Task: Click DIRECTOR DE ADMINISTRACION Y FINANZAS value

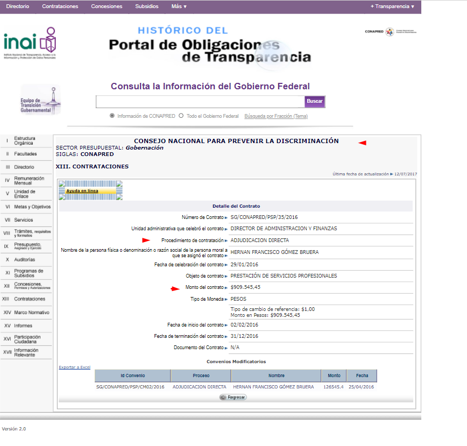Action: click(284, 229)
